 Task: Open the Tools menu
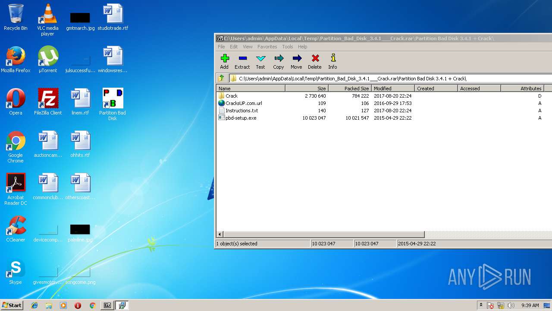tap(288, 47)
